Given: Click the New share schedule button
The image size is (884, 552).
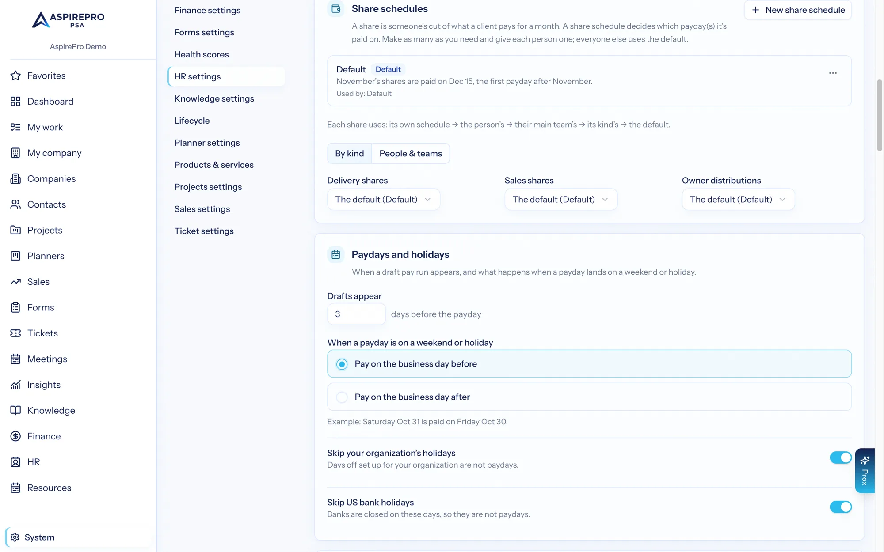Looking at the screenshot, I should (x=797, y=10).
